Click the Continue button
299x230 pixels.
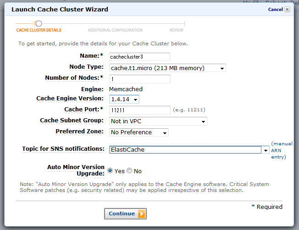tap(125, 214)
